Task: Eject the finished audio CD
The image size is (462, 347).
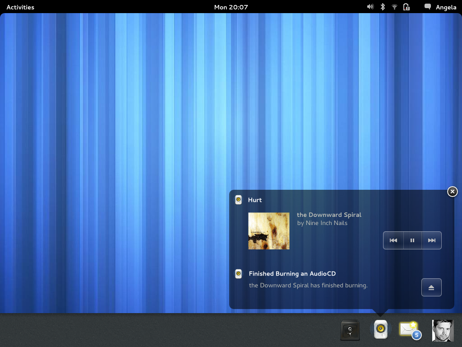Action: [431, 287]
